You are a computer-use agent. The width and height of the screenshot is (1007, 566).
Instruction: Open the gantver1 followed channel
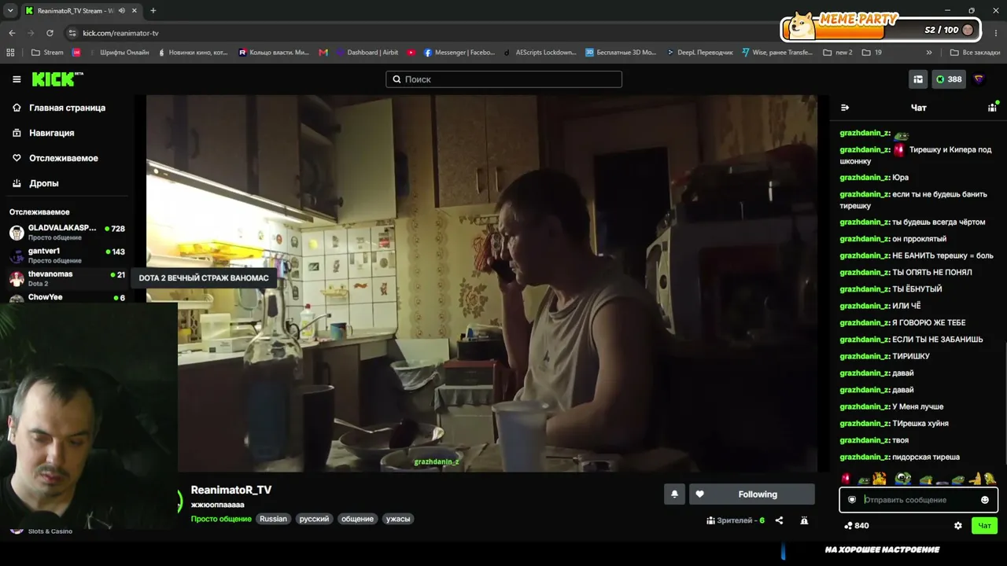tap(67, 255)
